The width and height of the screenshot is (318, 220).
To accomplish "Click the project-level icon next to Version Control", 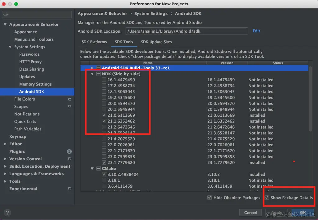I will click(70, 159).
